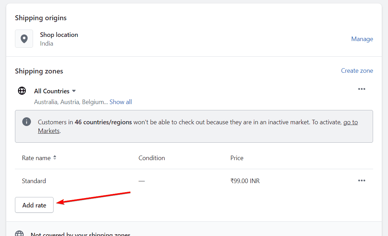Click the Price column header
The height and width of the screenshot is (236, 388).
pos(237,158)
